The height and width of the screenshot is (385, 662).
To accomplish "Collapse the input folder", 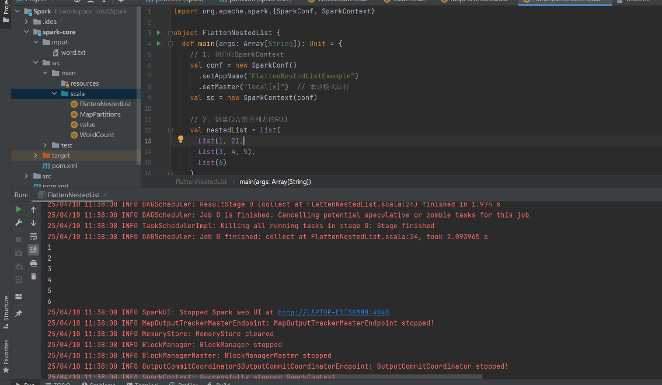I will [36, 42].
